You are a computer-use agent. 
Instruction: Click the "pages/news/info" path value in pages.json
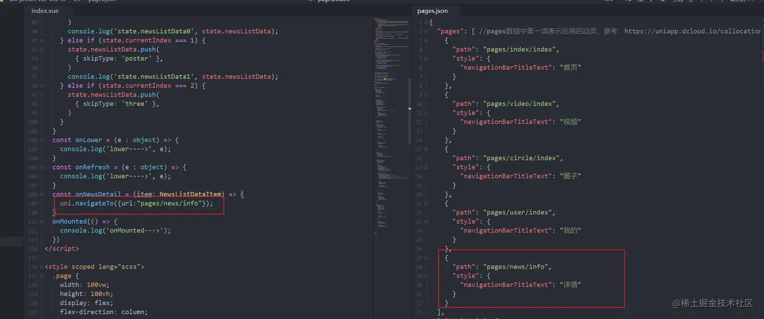(516, 267)
